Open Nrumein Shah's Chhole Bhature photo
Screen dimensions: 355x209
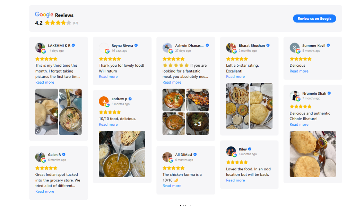coord(313,154)
